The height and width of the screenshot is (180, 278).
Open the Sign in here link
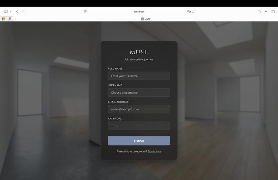[x=155, y=151]
